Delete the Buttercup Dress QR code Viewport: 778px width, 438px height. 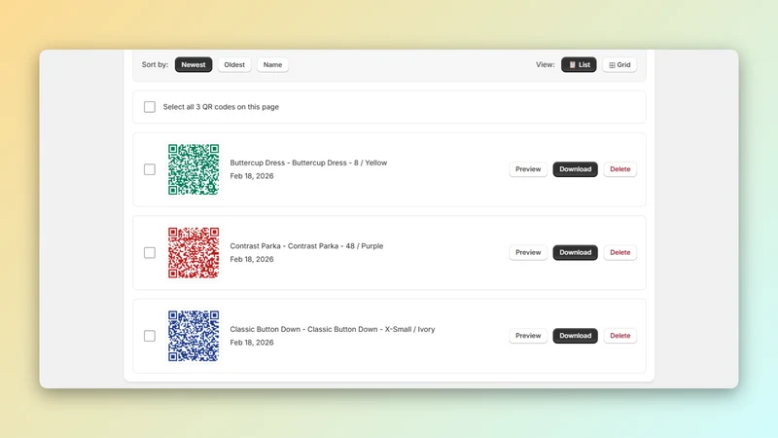click(x=620, y=169)
